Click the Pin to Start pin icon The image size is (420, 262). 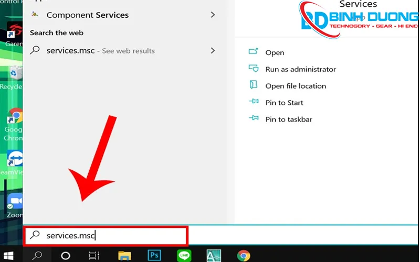click(254, 101)
